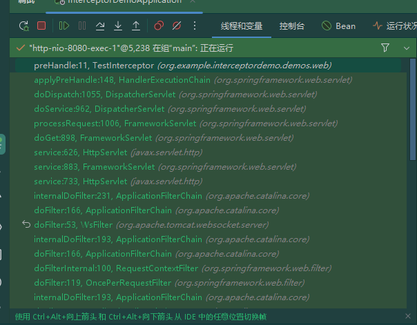Close the InterceptorDemoApplication tab
This screenshot has width=417, height=325.
pyautogui.click(x=193, y=1)
